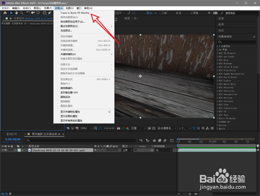Select the Hand tool
The height and width of the screenshot is (196, 260).
(x=16, y=13)
